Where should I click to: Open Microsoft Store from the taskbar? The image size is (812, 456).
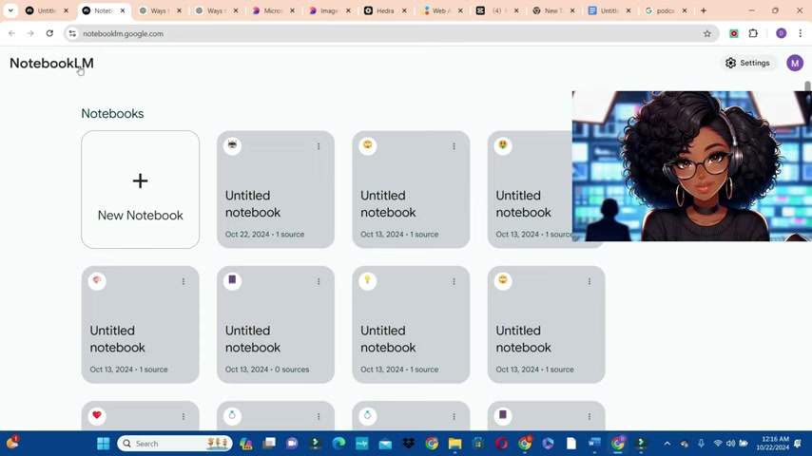tap(478, 444)
